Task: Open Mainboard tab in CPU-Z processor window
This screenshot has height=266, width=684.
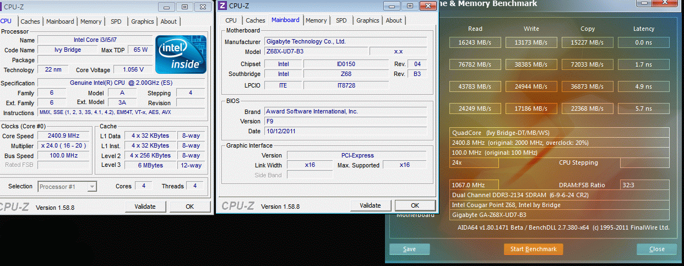Action: point(60,21)
